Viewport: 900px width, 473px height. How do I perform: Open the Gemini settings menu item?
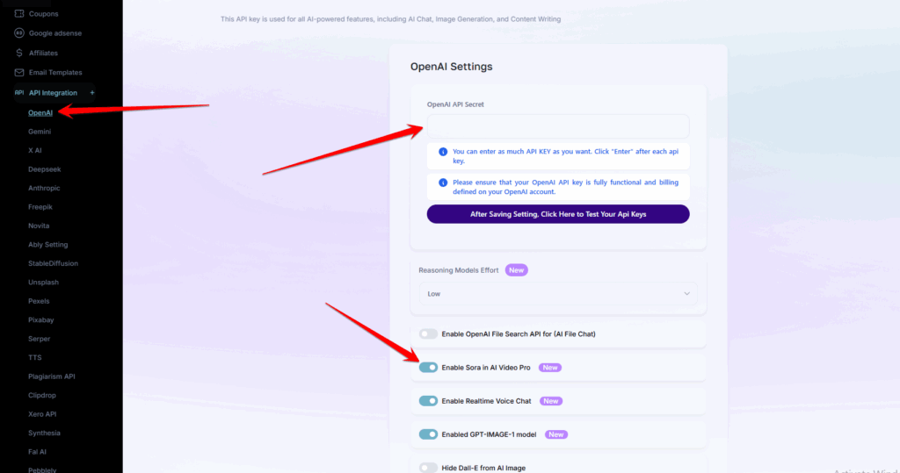point(40,132)
